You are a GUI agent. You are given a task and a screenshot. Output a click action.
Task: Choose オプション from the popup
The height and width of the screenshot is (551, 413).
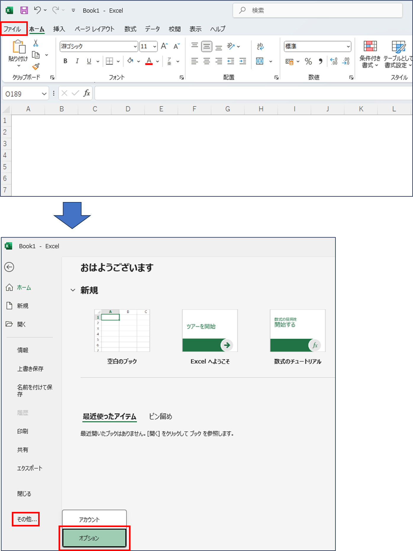pos(94,538)
